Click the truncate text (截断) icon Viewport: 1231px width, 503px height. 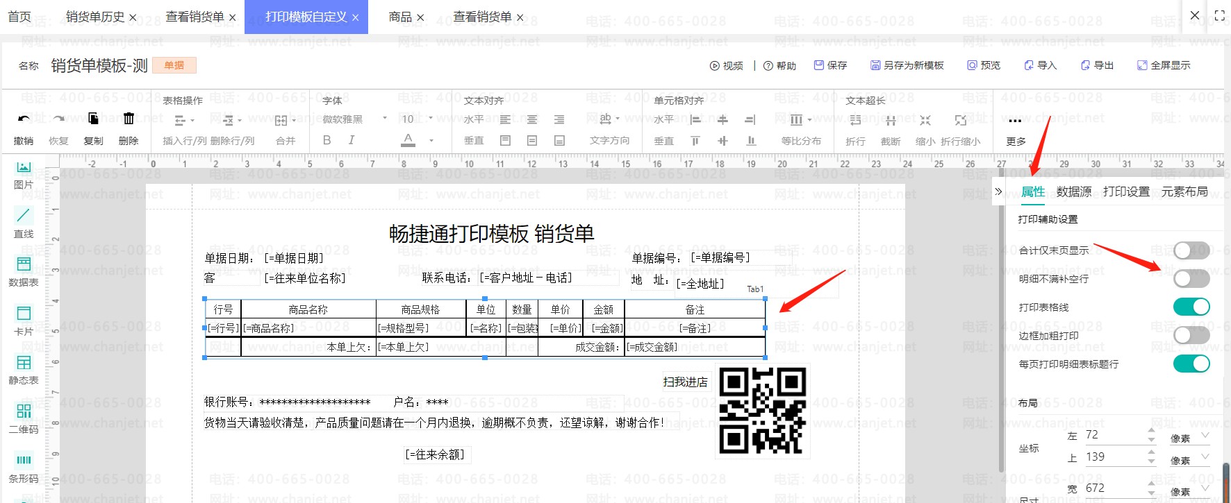(x=891, y=121)
